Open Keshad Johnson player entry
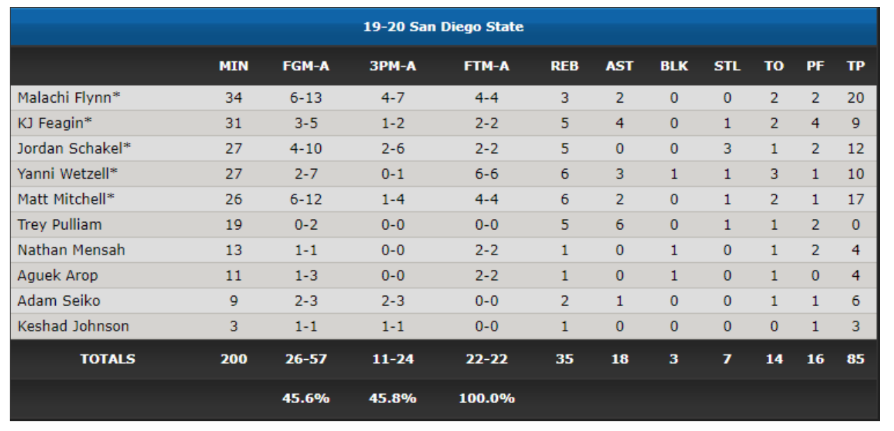Image resolution: width=894 pixels, height=431 pixels. [73, 326]
